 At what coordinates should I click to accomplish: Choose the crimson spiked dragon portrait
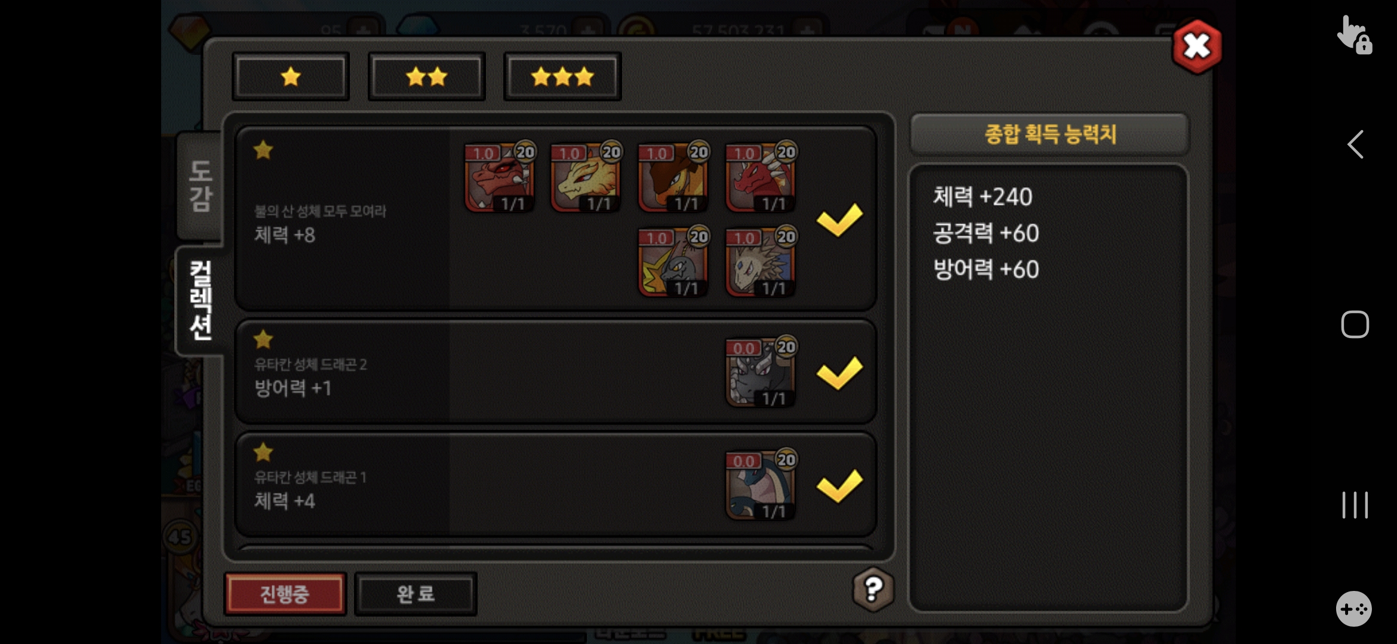pyautogui.click(x=761, y=178)
